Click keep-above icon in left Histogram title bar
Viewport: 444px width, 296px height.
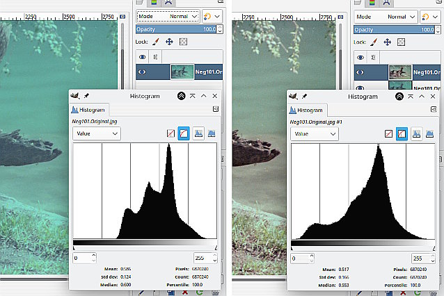point(181,96)
